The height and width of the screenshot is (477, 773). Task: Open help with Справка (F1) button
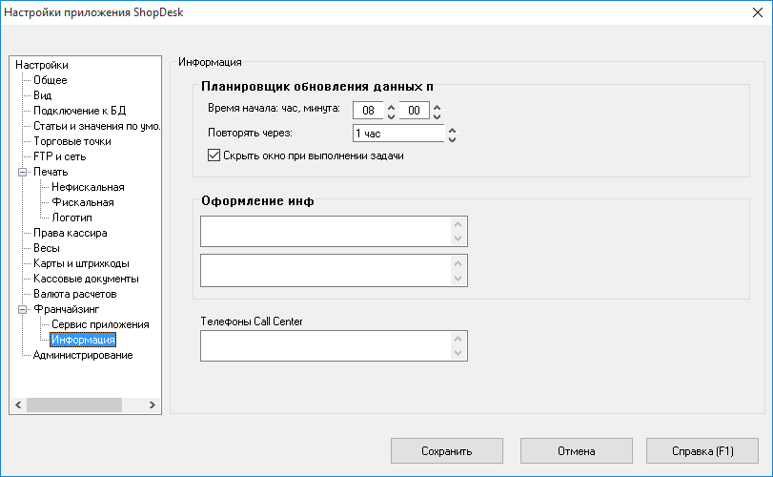click(x=702, y=451)
